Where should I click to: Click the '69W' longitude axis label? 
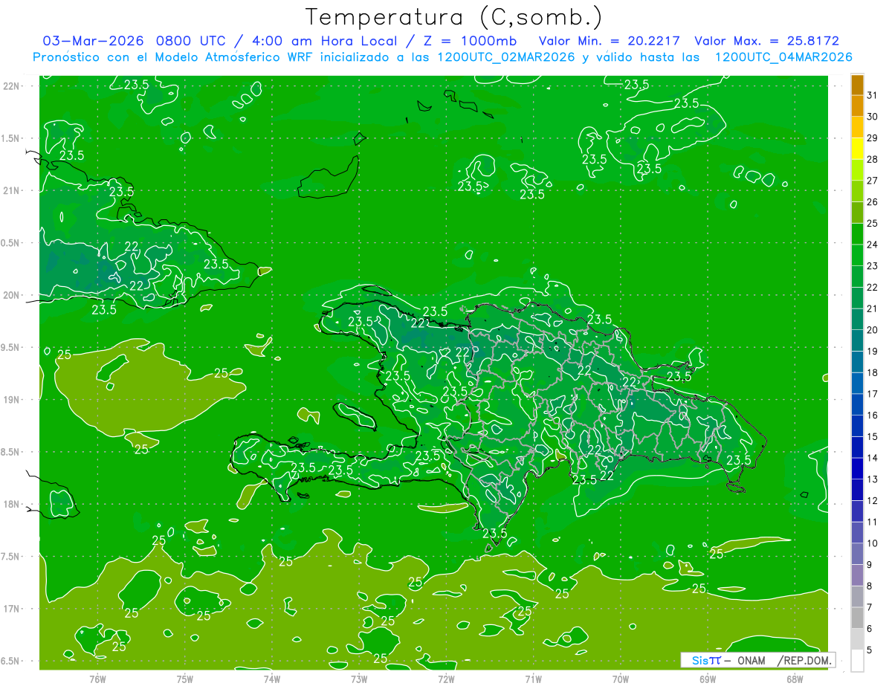708,679
